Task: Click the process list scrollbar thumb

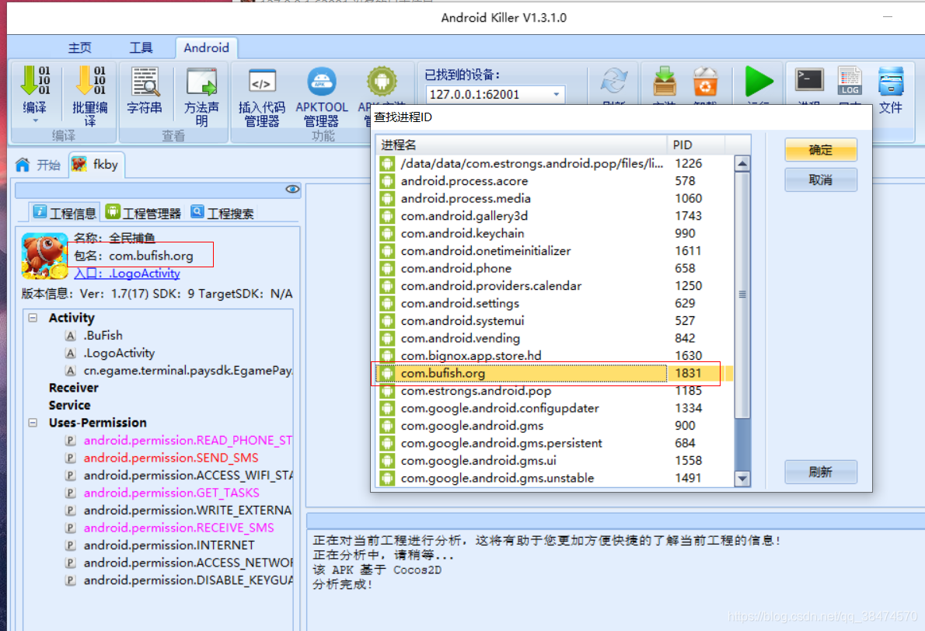Action: coord(742,295)
